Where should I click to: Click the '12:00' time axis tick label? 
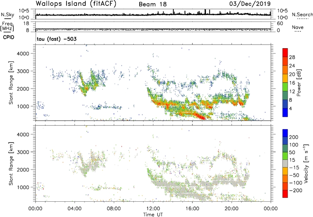pyautogui.click(x=153, y=209)
